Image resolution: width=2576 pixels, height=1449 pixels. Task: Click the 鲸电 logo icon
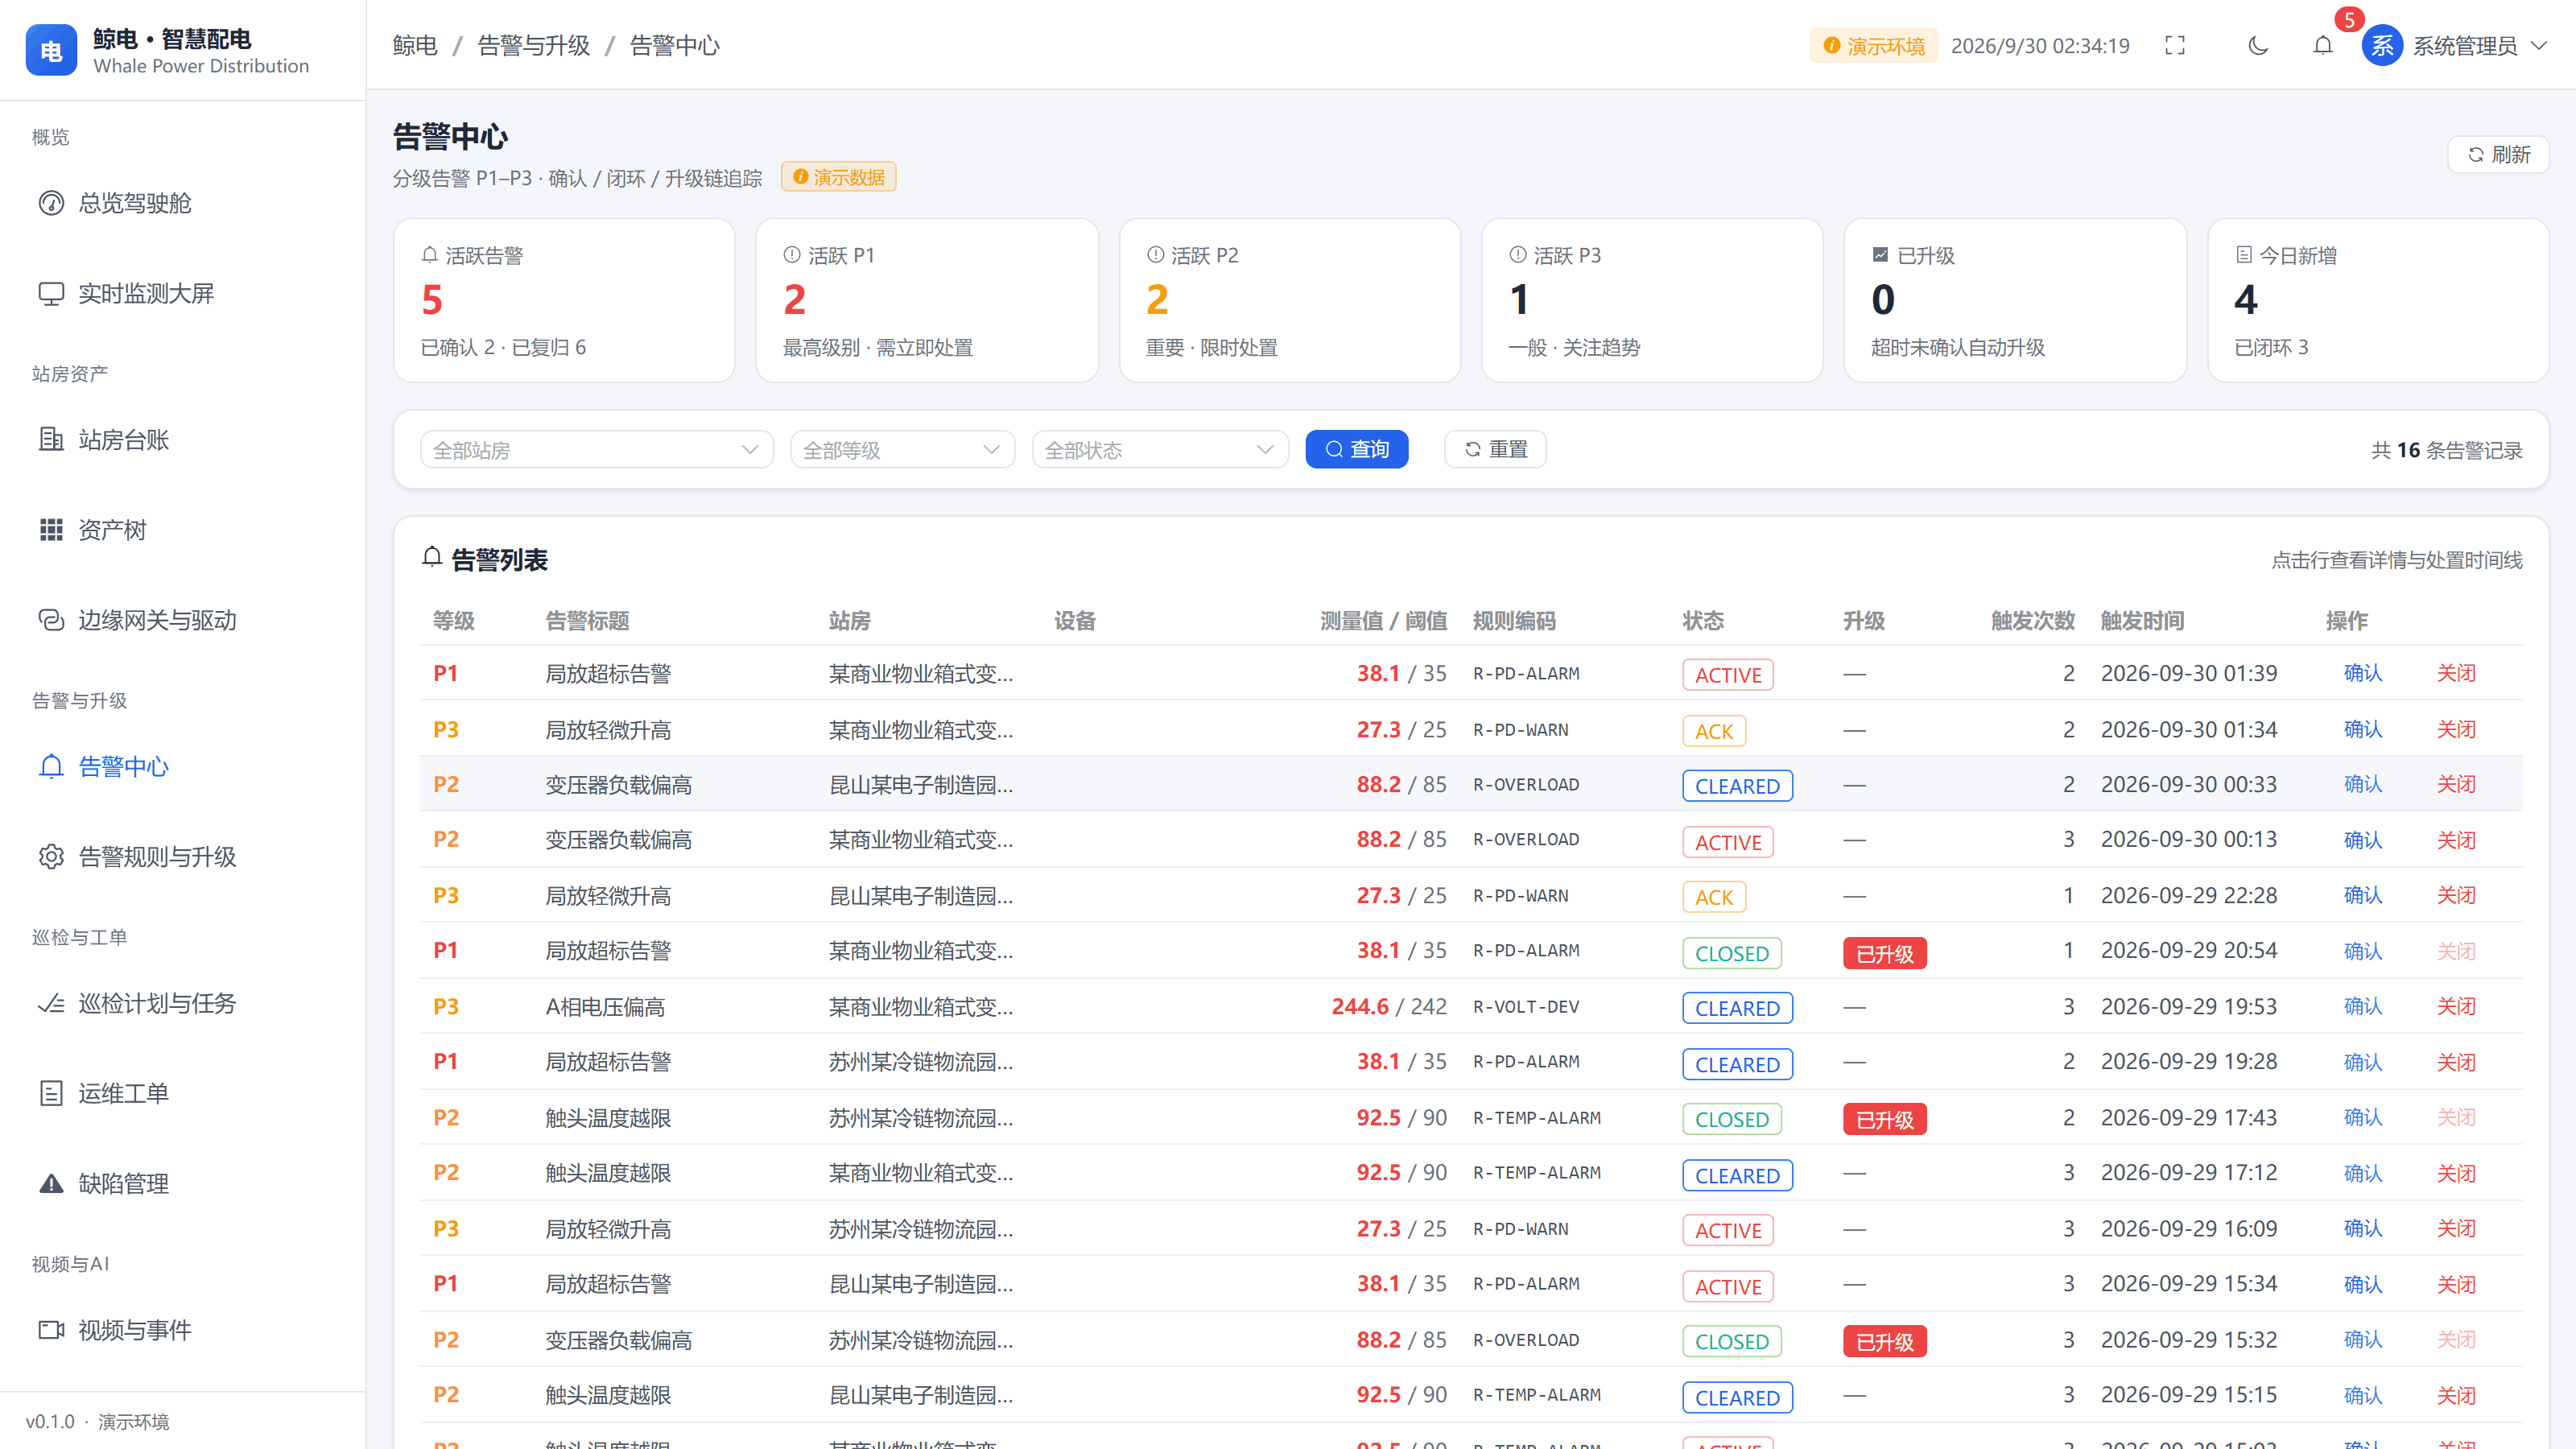point(51,50)
